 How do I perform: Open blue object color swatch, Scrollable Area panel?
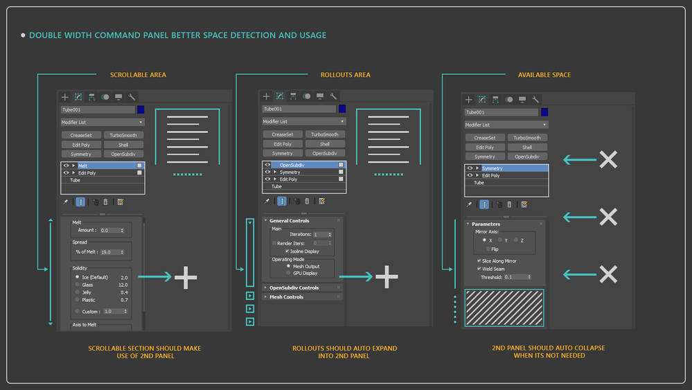[141, 109]
